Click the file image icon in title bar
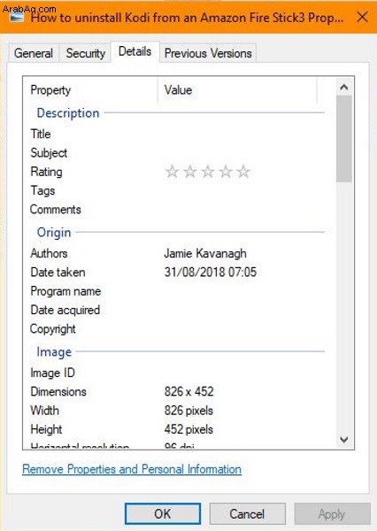377x531 pixels. coord(17,16)
